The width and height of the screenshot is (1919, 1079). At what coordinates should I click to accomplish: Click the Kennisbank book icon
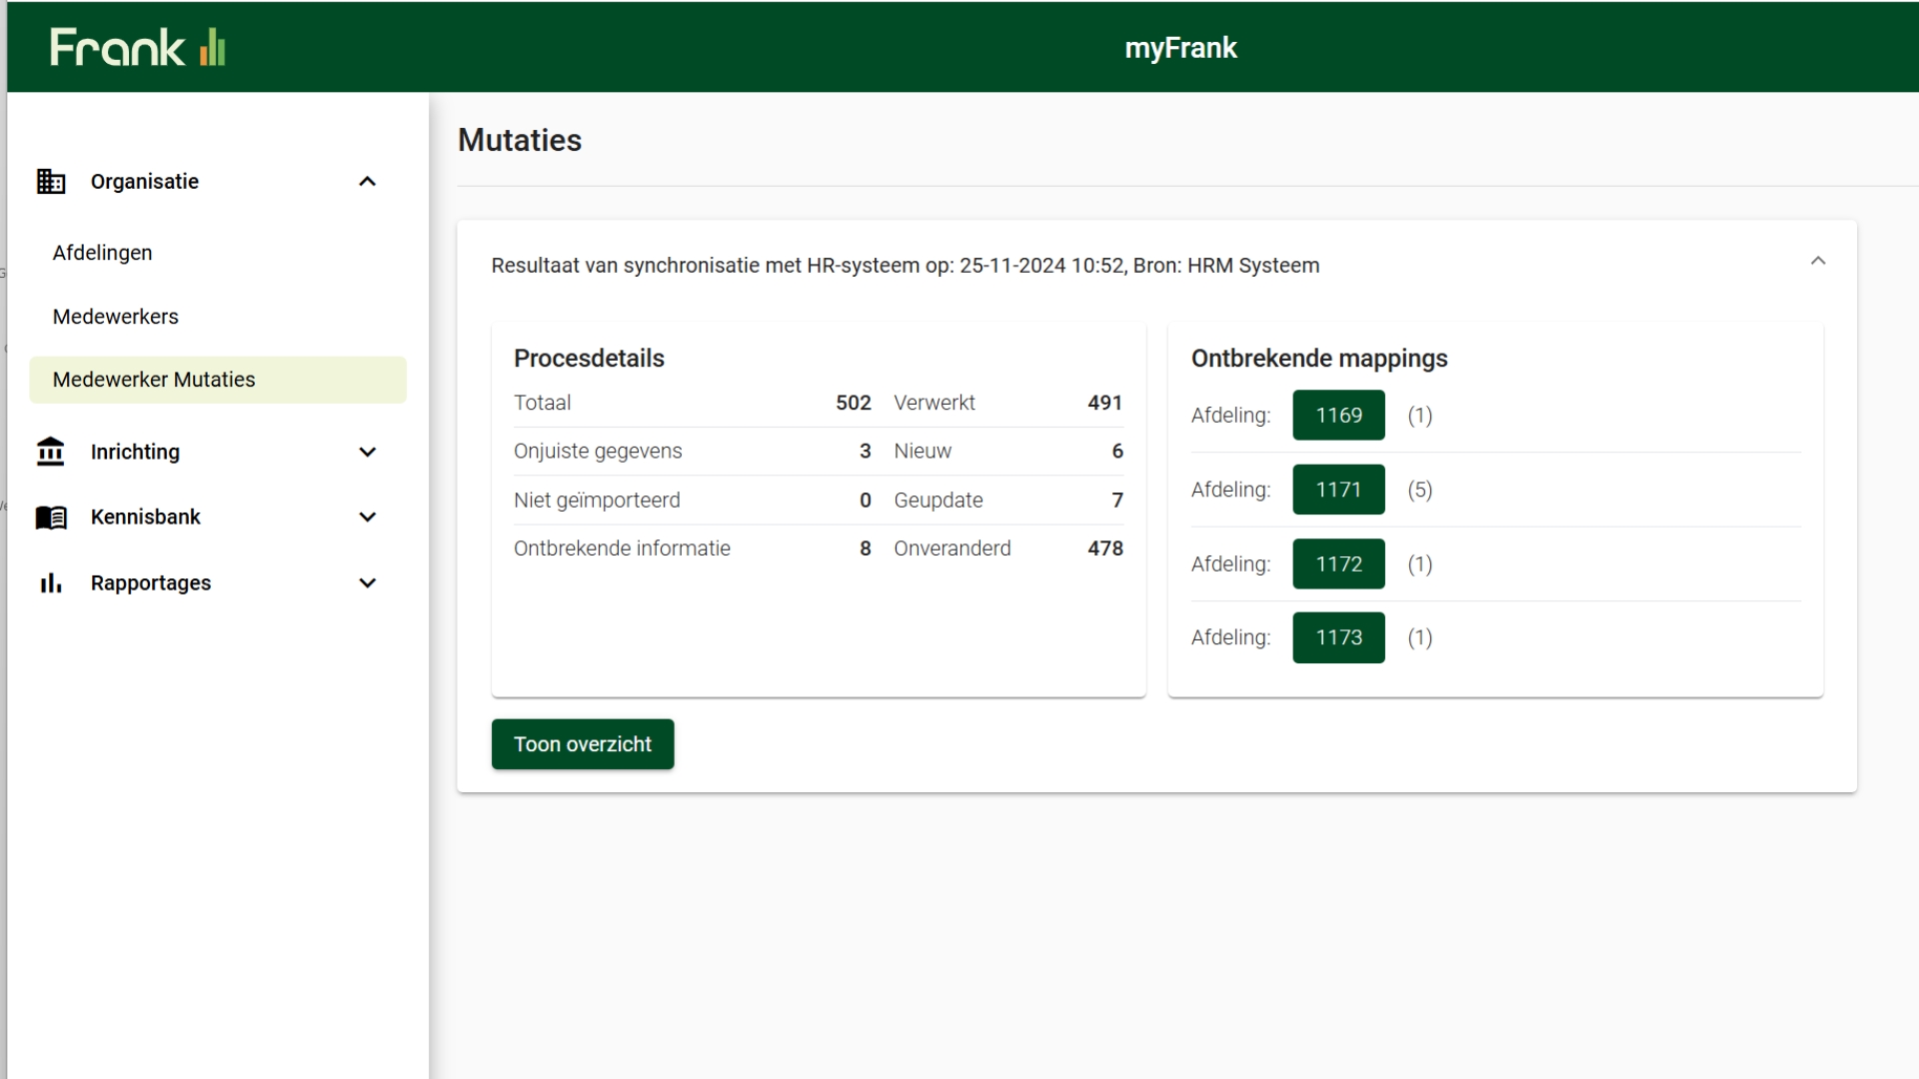pos(51,517)
